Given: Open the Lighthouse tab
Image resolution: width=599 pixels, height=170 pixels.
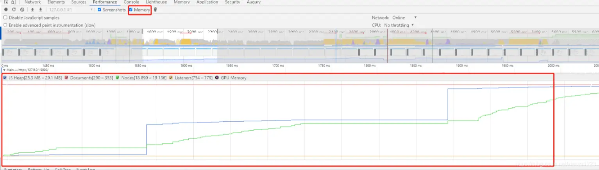Looking at the screenshot, I should tap(156, 2).
